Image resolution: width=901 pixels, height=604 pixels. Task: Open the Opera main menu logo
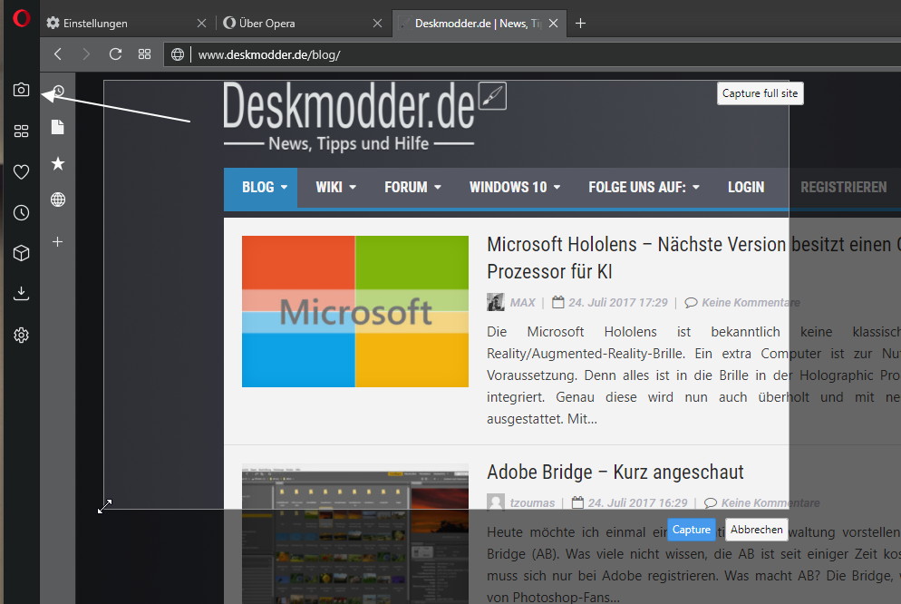21,18
